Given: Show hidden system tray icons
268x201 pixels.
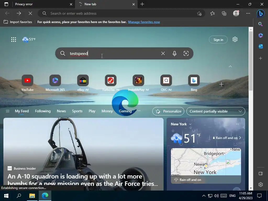Looking at the screenshot, I should tap(204, 196).
